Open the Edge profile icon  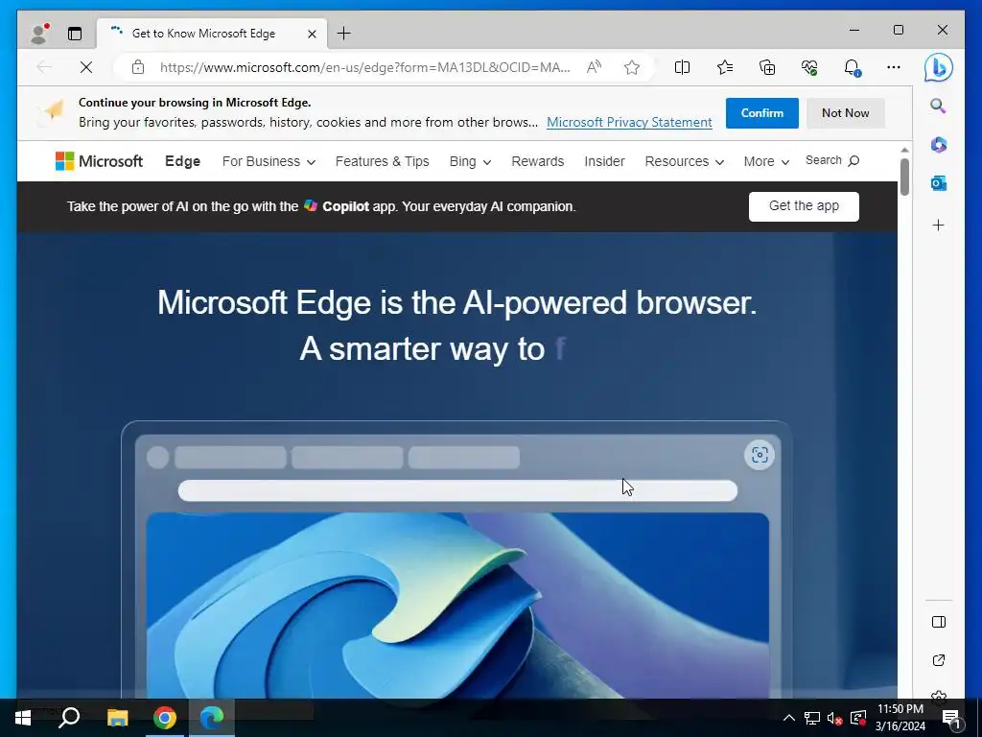point(38,34)
